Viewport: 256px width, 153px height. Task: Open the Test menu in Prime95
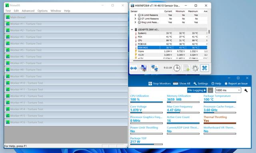click(8, 11)
